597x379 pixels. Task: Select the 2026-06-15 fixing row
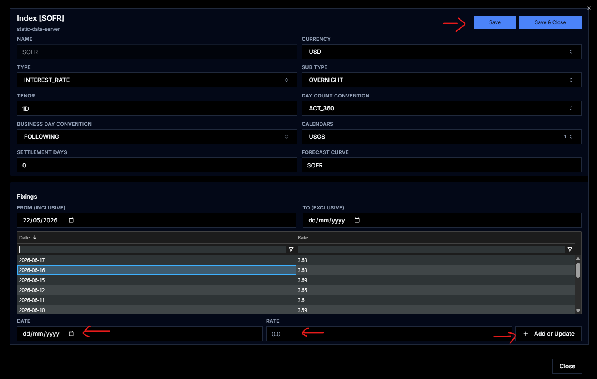tap(296, 280)
